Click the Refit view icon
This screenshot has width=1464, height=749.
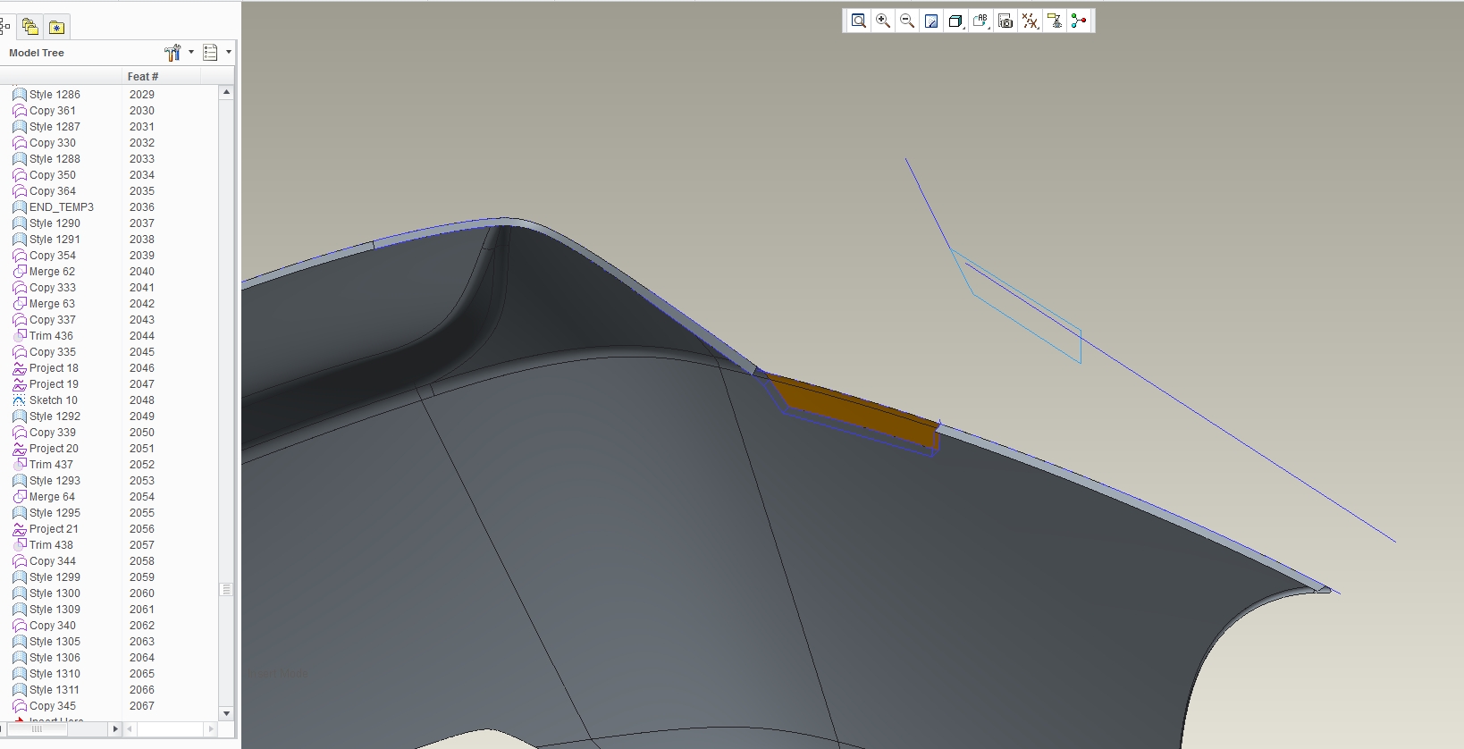858,21
